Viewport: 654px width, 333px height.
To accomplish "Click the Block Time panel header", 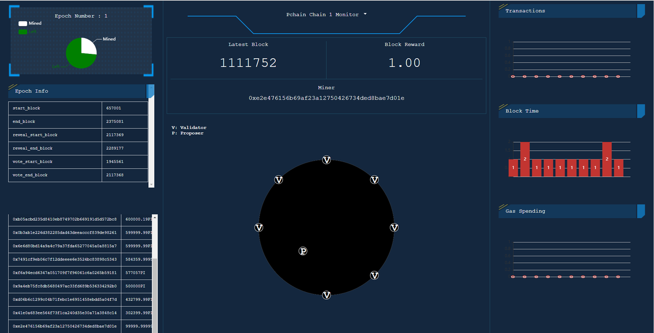I will [x=571, y=111].
